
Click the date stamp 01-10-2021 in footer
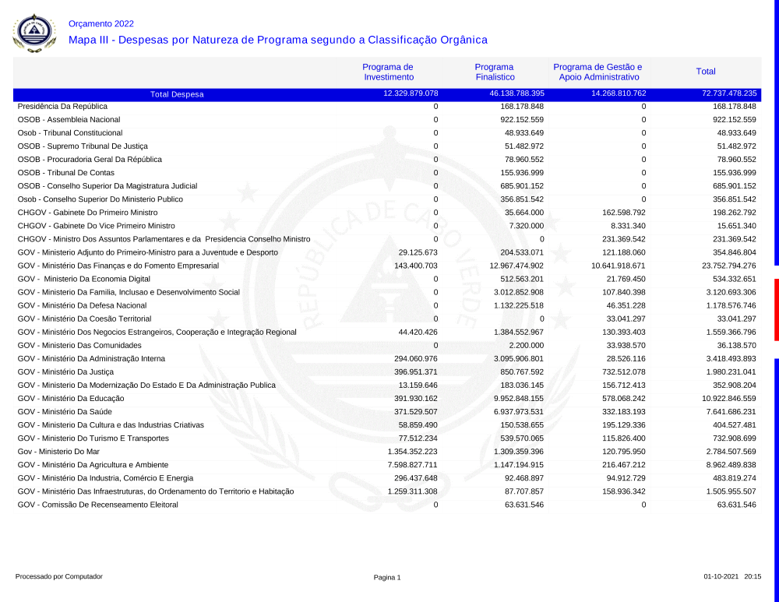[x=721, y=577]
